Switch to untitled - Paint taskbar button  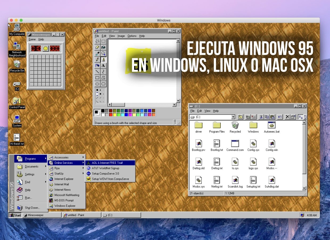(x=81, y=215)
